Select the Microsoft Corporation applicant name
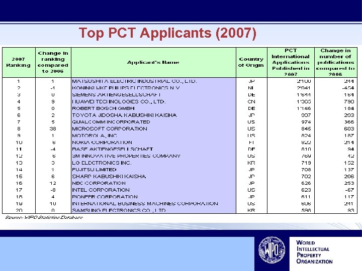The image size is (362, 271). [x=110, y=129]
